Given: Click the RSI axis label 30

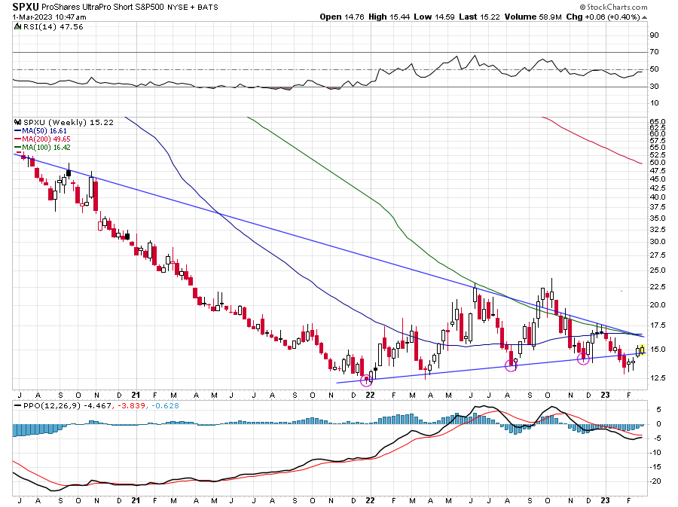Looking at the screenshot, I should coord(654,87).
